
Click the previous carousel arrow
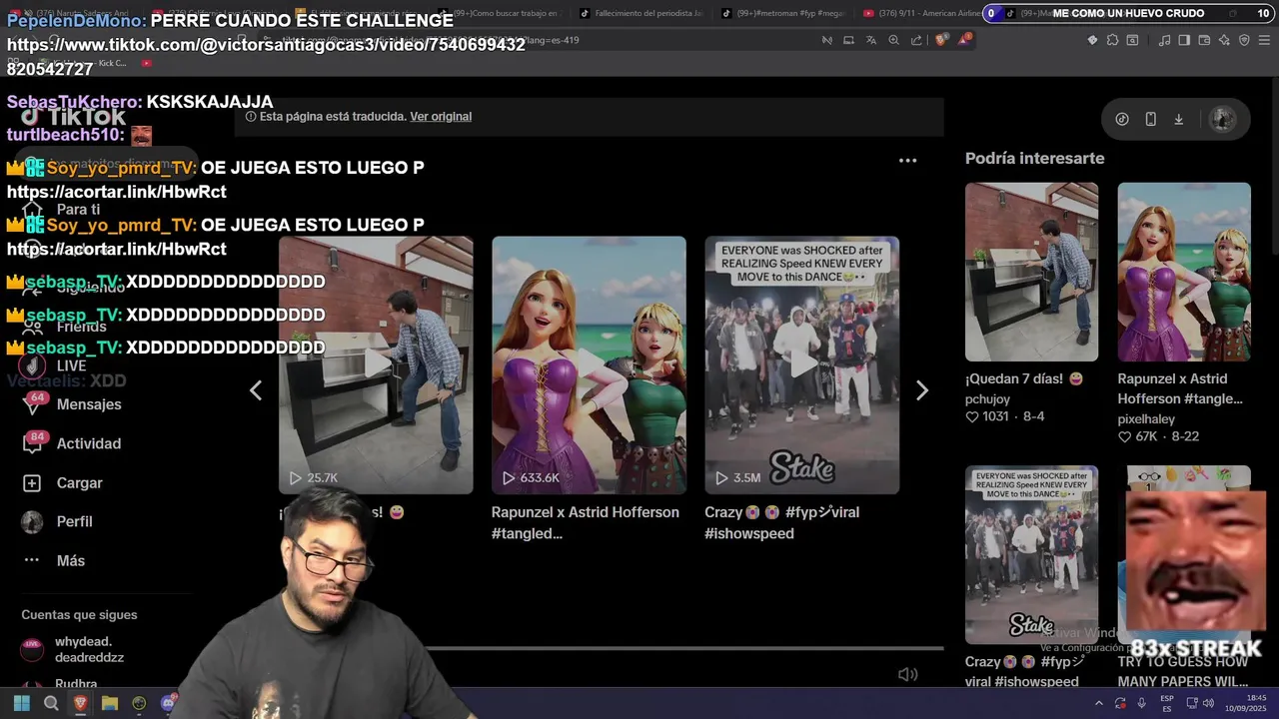(256, 390)
